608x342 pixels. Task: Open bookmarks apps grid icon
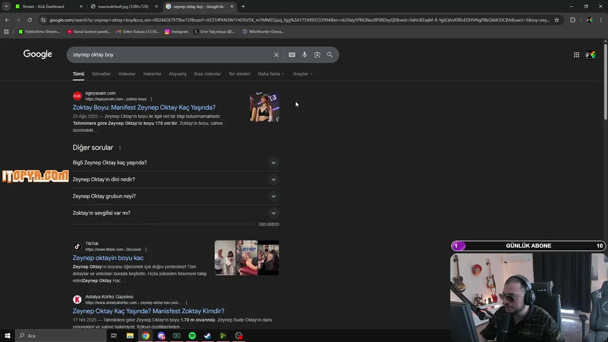(x=6, y=32)
